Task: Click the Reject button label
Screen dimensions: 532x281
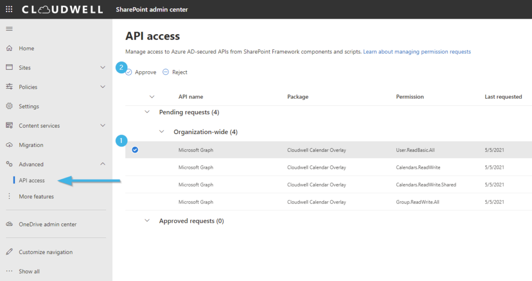Action: pos(179,72)
